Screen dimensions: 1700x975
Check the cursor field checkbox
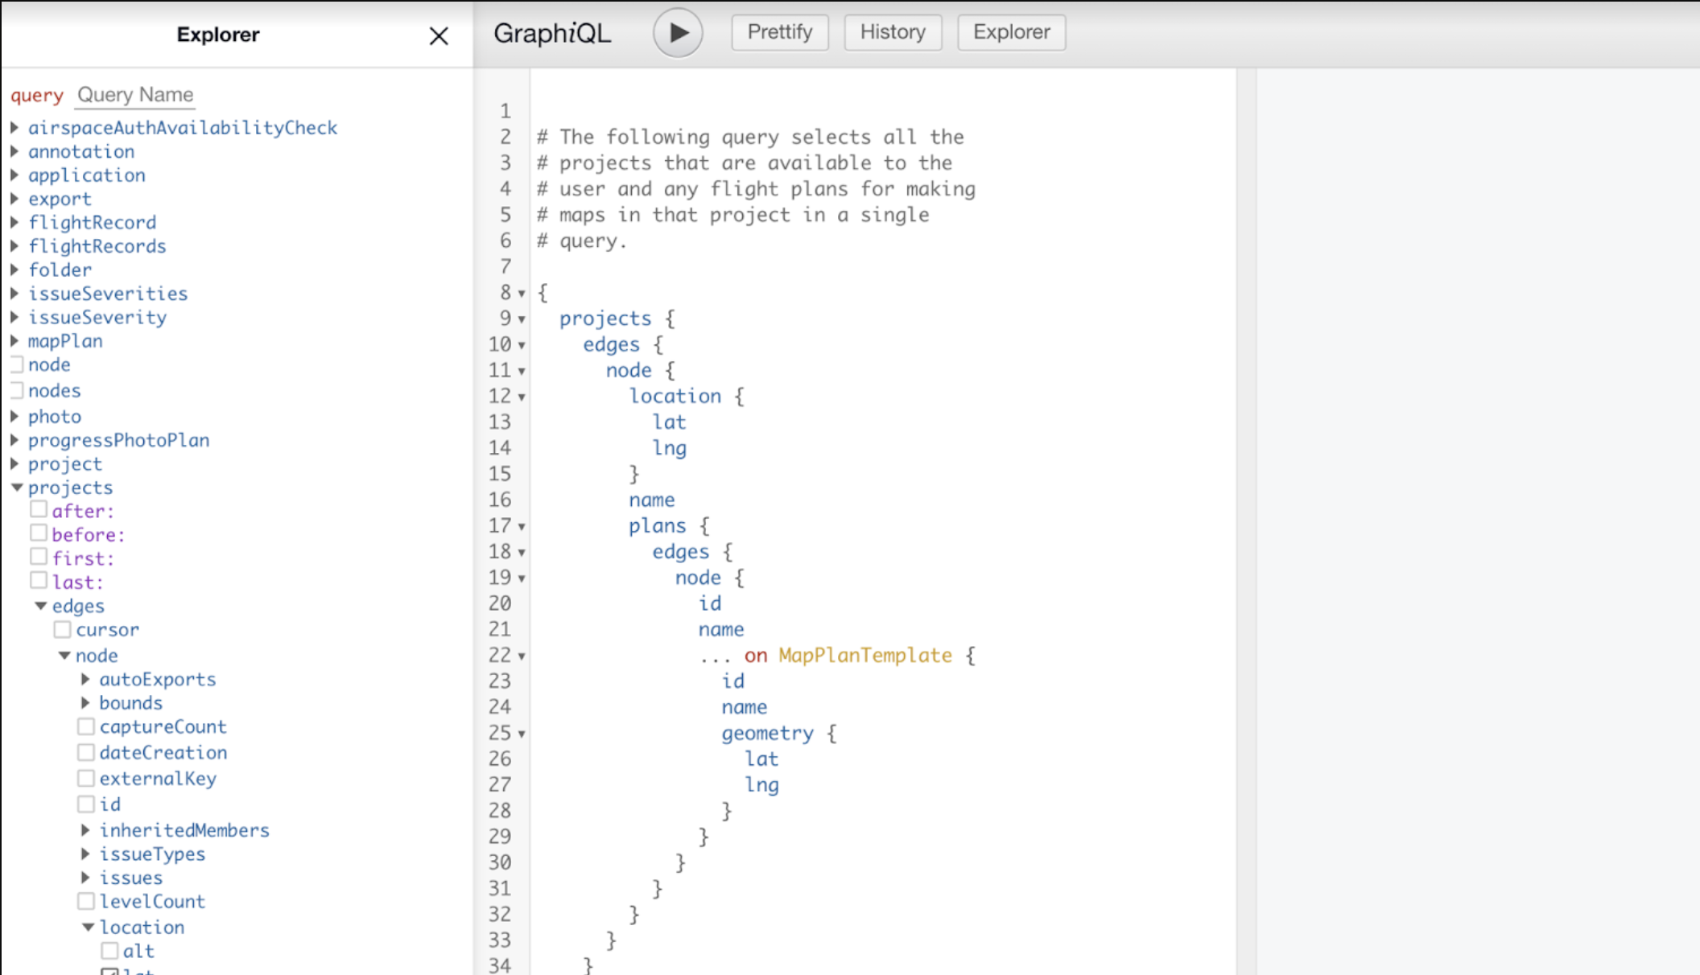point(63,629)
